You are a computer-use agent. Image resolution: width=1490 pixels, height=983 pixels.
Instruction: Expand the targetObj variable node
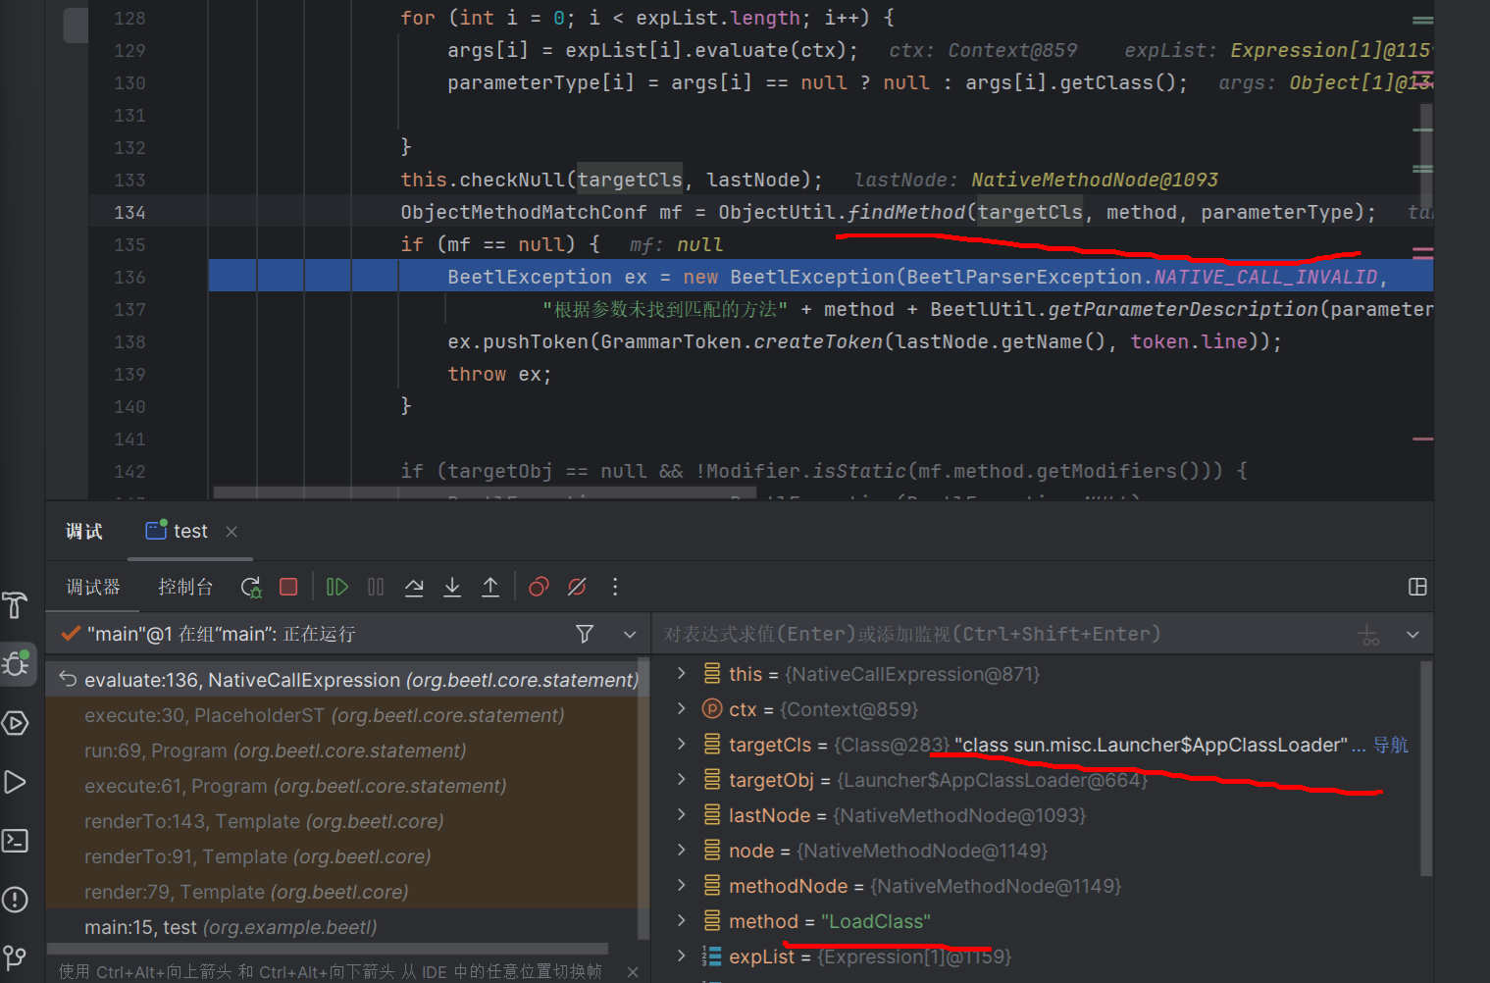(x=682, y=780)
